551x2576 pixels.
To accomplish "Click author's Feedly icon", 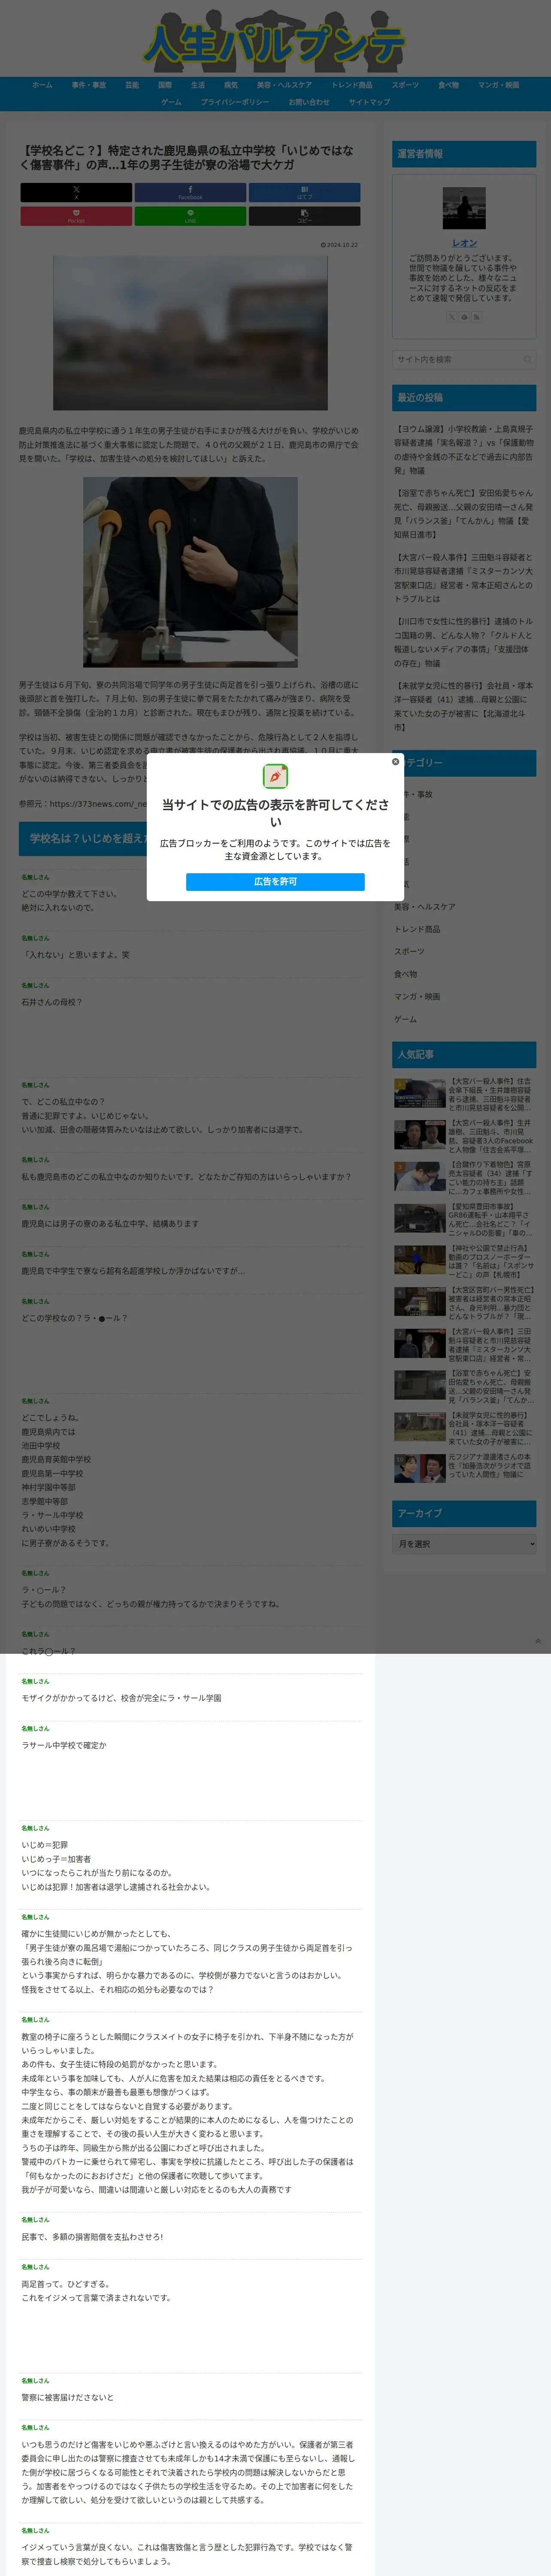I will [x=464, y=317].
